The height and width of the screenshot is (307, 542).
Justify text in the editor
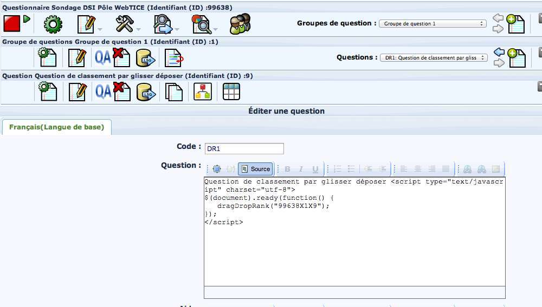tap(446, 169)
